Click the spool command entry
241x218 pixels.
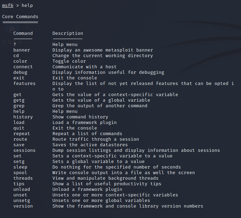[20, 173]
